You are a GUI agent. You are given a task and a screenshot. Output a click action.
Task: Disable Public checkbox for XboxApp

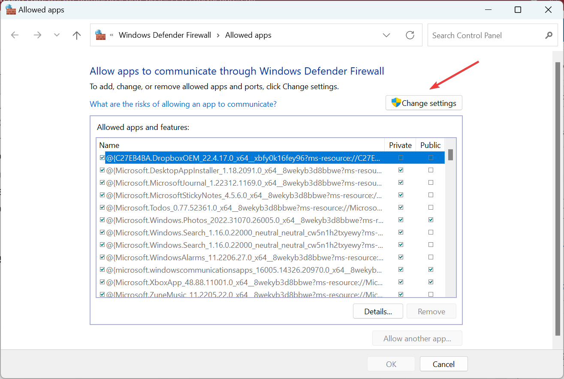[x=431, y=282]
